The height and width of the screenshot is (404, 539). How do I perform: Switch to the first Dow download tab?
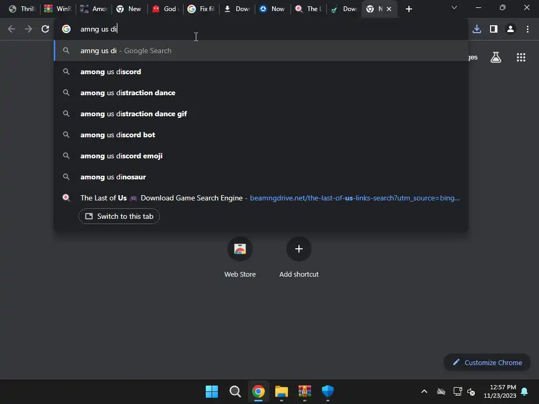point(236,9)
